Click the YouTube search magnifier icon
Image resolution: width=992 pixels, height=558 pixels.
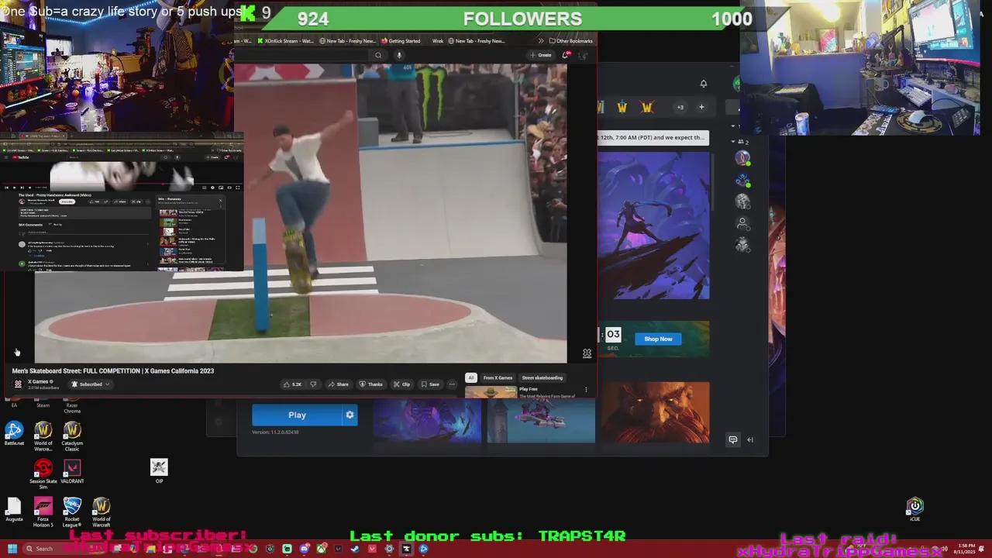pos(378,55)
